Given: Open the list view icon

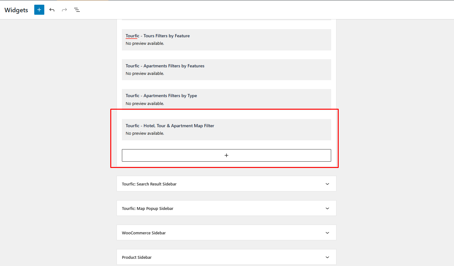Looking at the screenshot, I should click(x=77, y=10).
